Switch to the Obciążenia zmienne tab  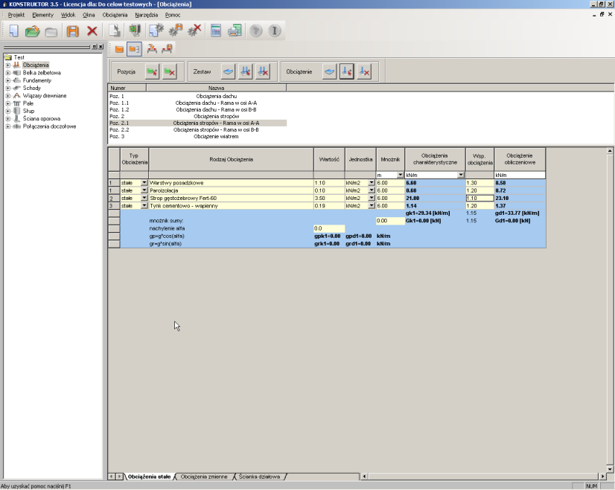[204, 477]
